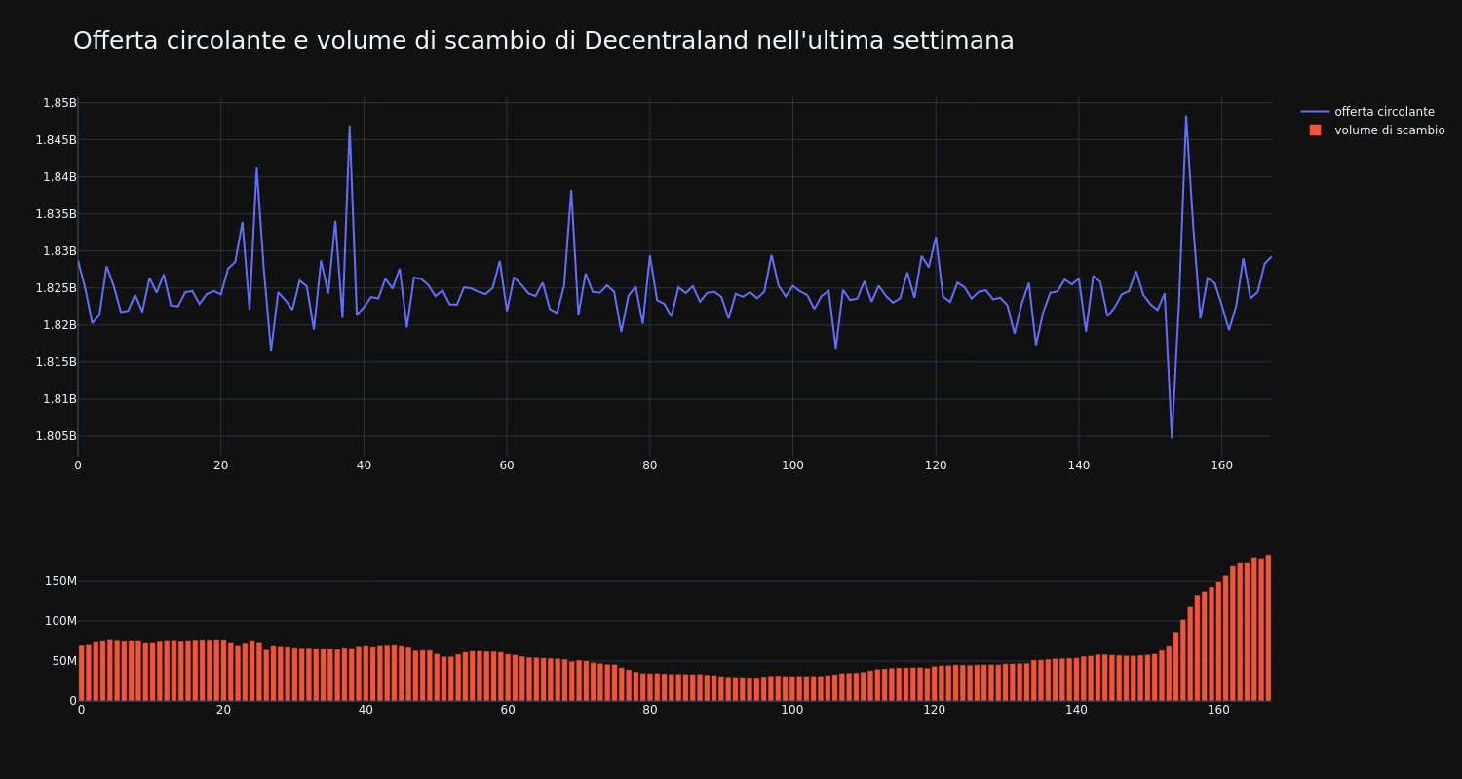The width and height of the screenshot is (1462, 779).
Task: Click the 1.835B y-axis label
Action: point(56,214)
